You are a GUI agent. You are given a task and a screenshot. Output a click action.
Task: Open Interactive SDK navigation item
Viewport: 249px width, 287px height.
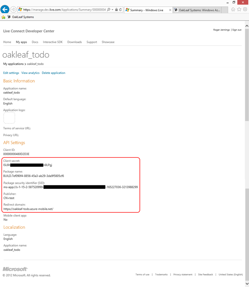53,42
